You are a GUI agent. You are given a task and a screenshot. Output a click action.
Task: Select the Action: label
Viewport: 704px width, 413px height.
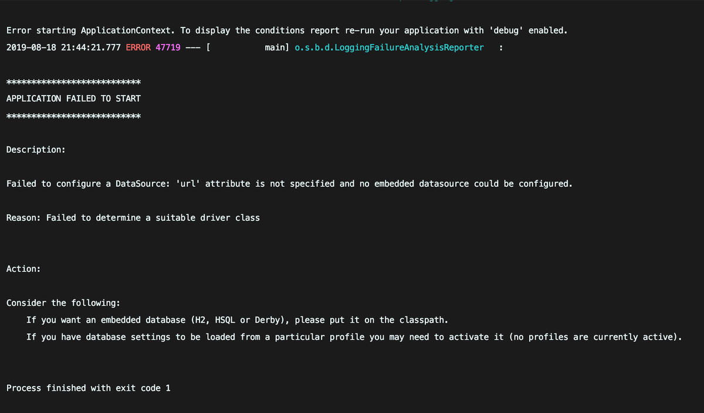pos(23,269)
